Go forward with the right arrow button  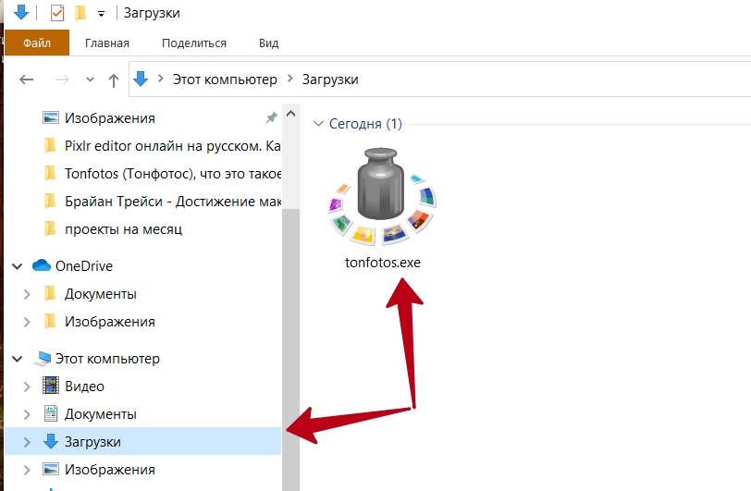pos(62,80)
